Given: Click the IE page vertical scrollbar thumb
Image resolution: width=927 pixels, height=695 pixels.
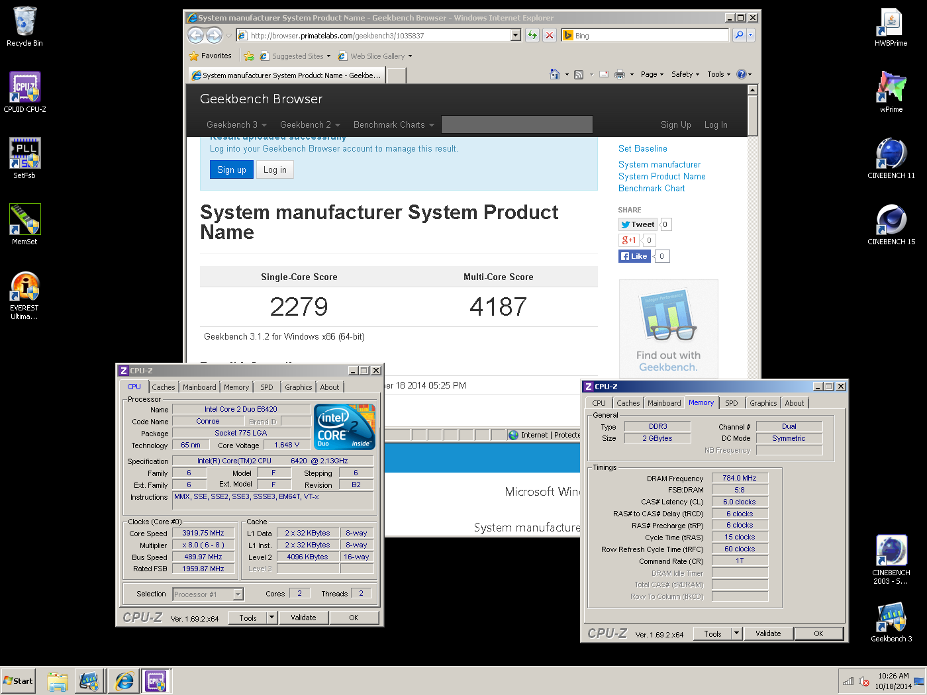Looking at the screenshot, I should 752,115.
